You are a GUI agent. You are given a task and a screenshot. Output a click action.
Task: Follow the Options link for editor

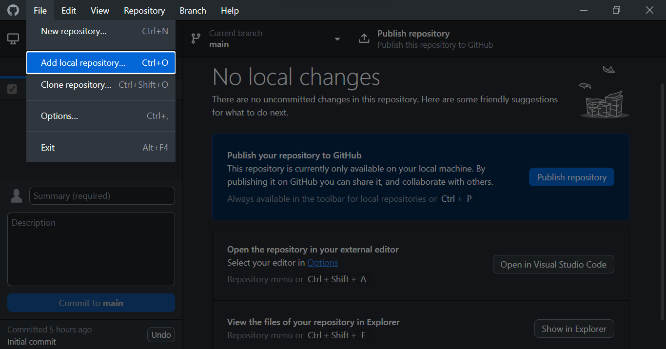tap(322, 263)
